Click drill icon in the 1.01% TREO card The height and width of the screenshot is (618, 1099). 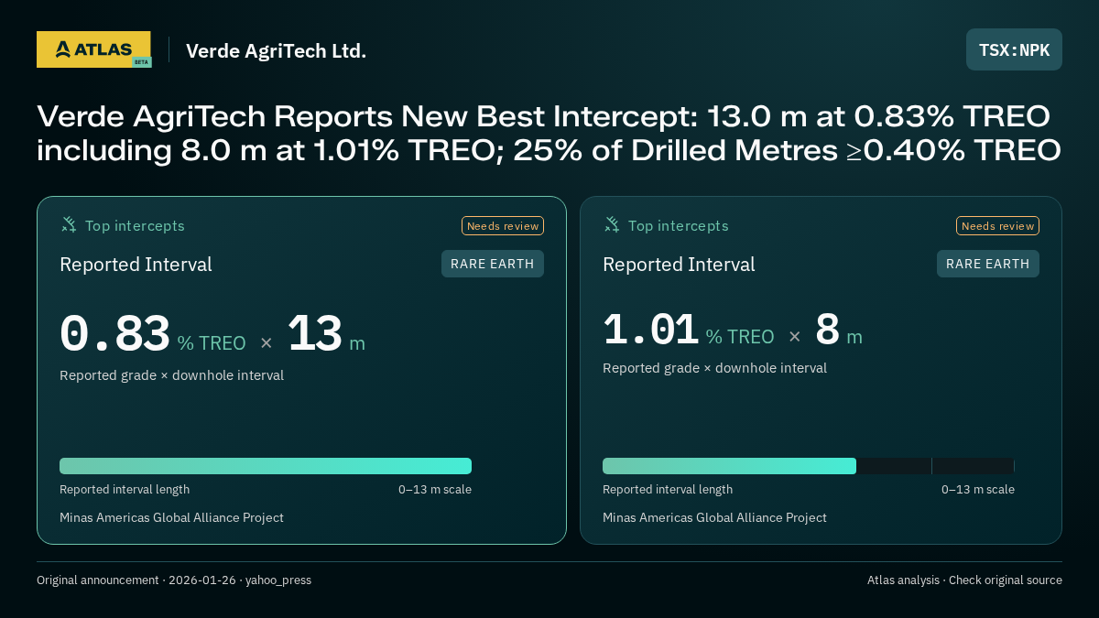click(x=612, y=224)
